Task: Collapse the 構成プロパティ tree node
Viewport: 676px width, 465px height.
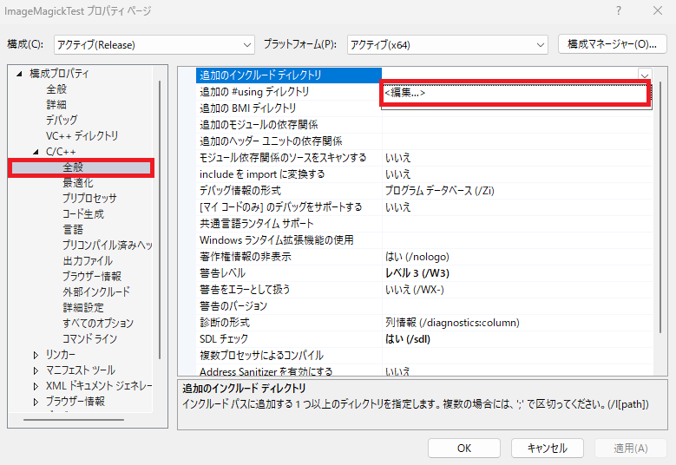Action: click(18, 74)
